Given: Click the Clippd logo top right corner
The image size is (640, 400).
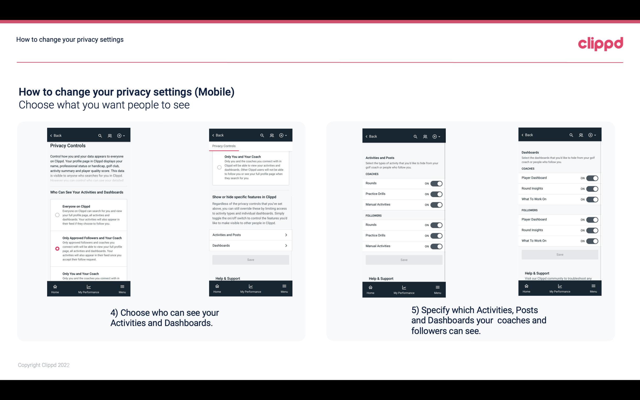Looking at the screenshot, I should [x=601, y=43].
